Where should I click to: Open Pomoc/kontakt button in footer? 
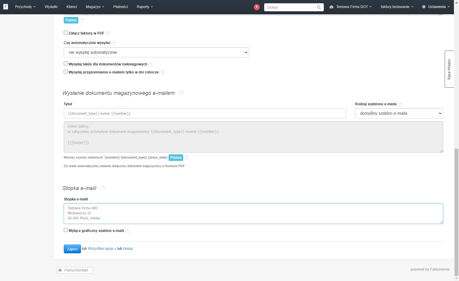75,270
